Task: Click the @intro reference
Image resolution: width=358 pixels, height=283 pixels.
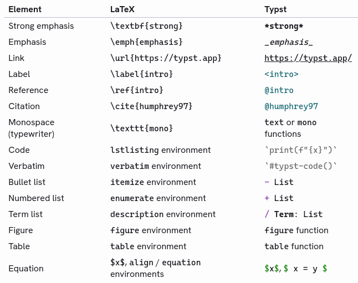Action: tap(279, 90)
